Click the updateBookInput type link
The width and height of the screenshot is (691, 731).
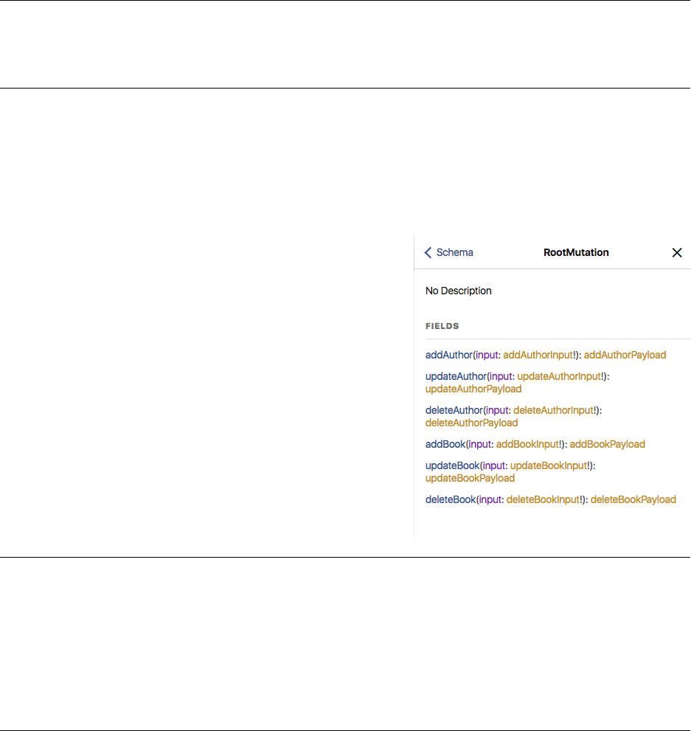tap(549, 465)
